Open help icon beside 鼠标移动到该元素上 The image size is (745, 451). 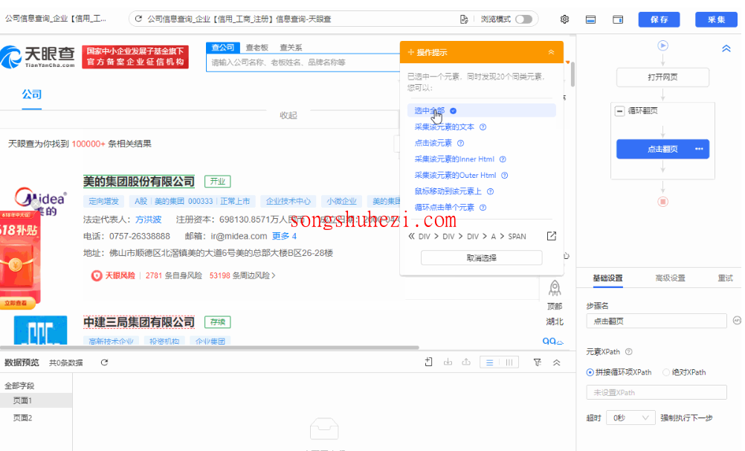(490, 191)
